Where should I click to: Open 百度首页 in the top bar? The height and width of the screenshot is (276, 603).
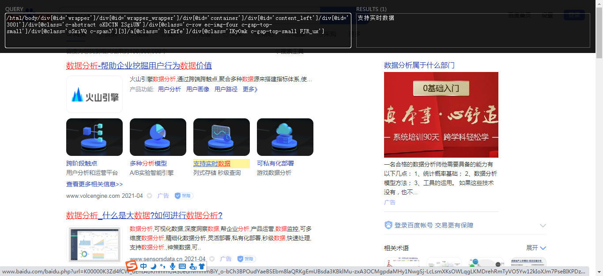520,15
